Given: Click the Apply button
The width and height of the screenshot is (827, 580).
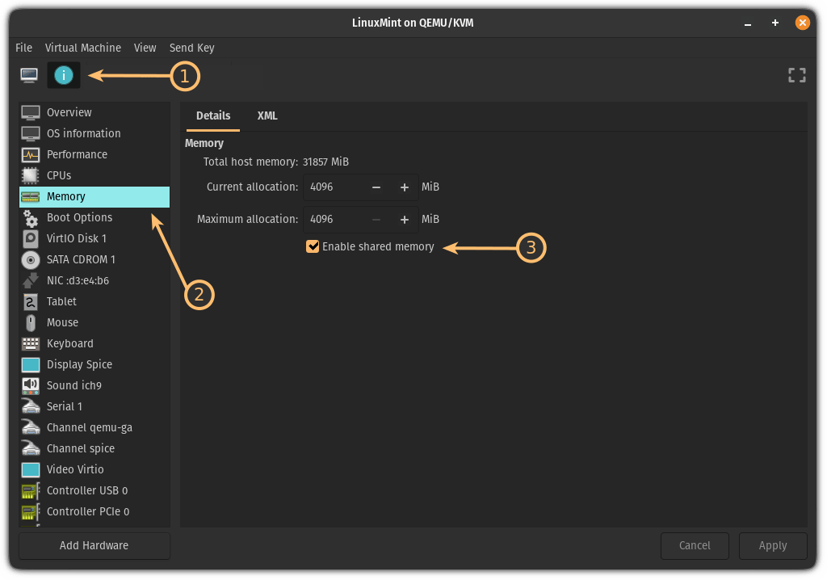Looking at the screenshot, I should (772, 545).
